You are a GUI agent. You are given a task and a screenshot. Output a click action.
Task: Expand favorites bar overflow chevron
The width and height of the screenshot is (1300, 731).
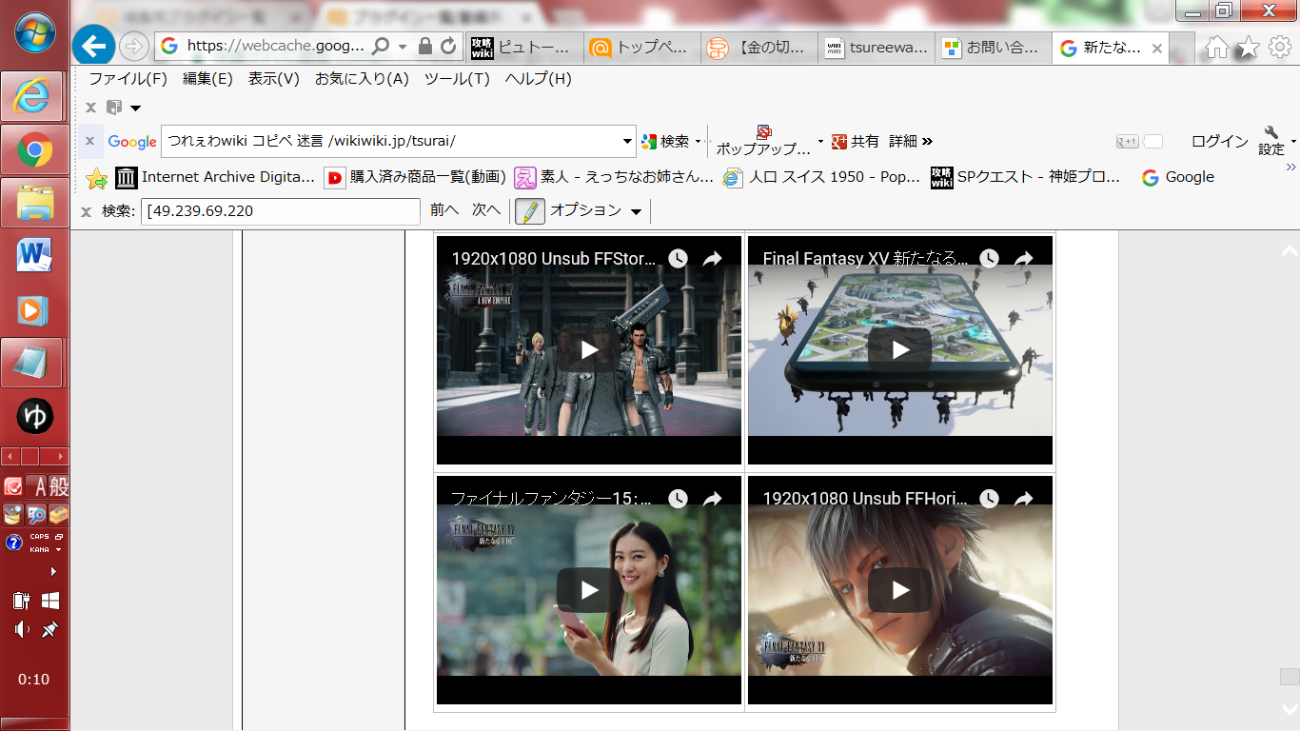[1291, 168]
